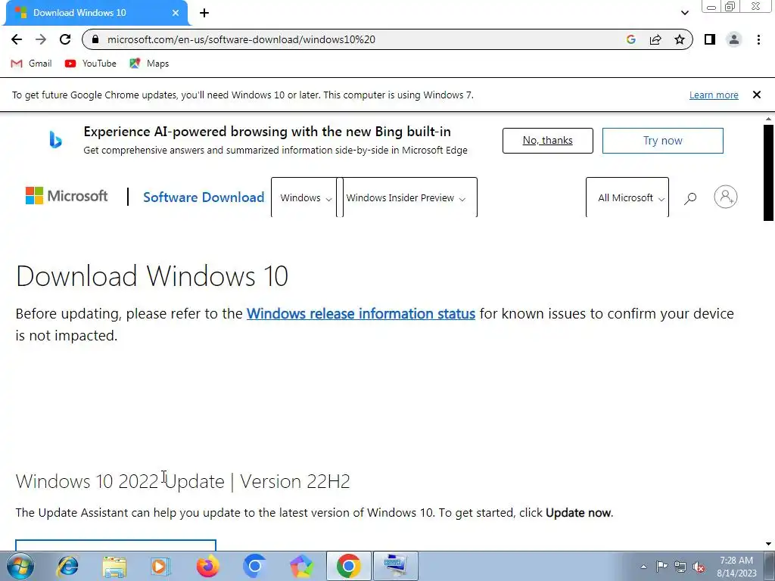775x581 pixels.
Task: Open a new tab with the plus icon
Action: [204, 13]
